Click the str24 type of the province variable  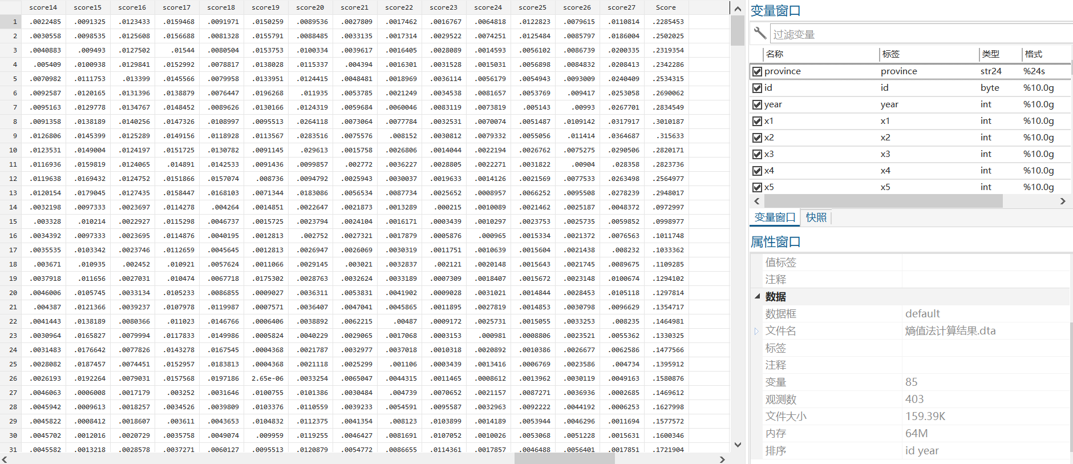click(x=991, y=71)
